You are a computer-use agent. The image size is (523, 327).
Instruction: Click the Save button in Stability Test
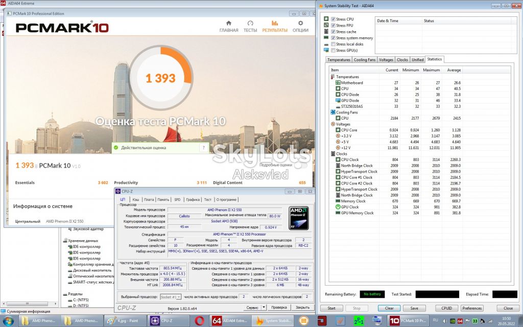pos(414,308)
